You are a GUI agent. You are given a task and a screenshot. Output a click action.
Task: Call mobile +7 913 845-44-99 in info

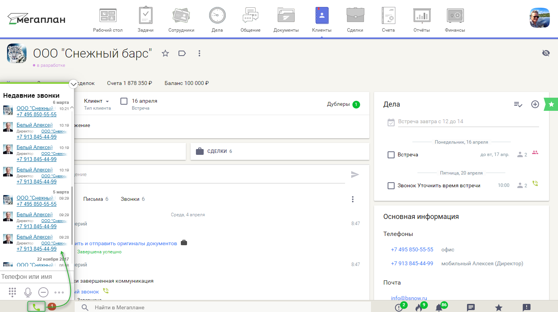pyautogui.click(x=412, y=263)
